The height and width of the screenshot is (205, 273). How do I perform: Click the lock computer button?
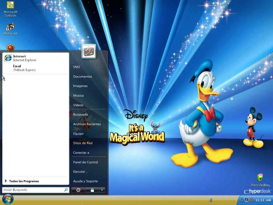tap(92, 190)
